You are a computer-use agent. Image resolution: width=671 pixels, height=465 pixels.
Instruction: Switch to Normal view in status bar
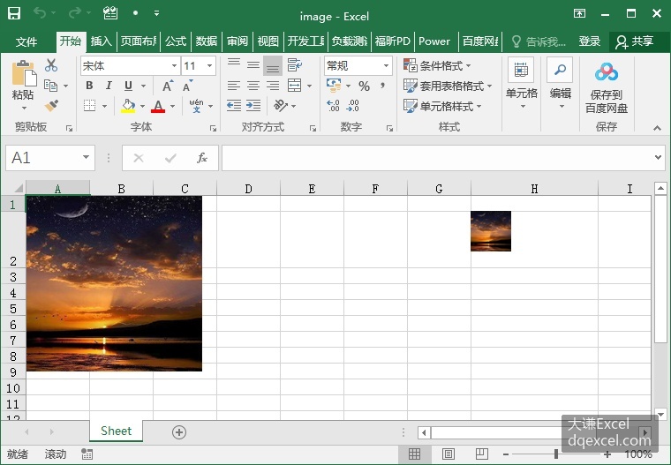[x=414, y=454]
